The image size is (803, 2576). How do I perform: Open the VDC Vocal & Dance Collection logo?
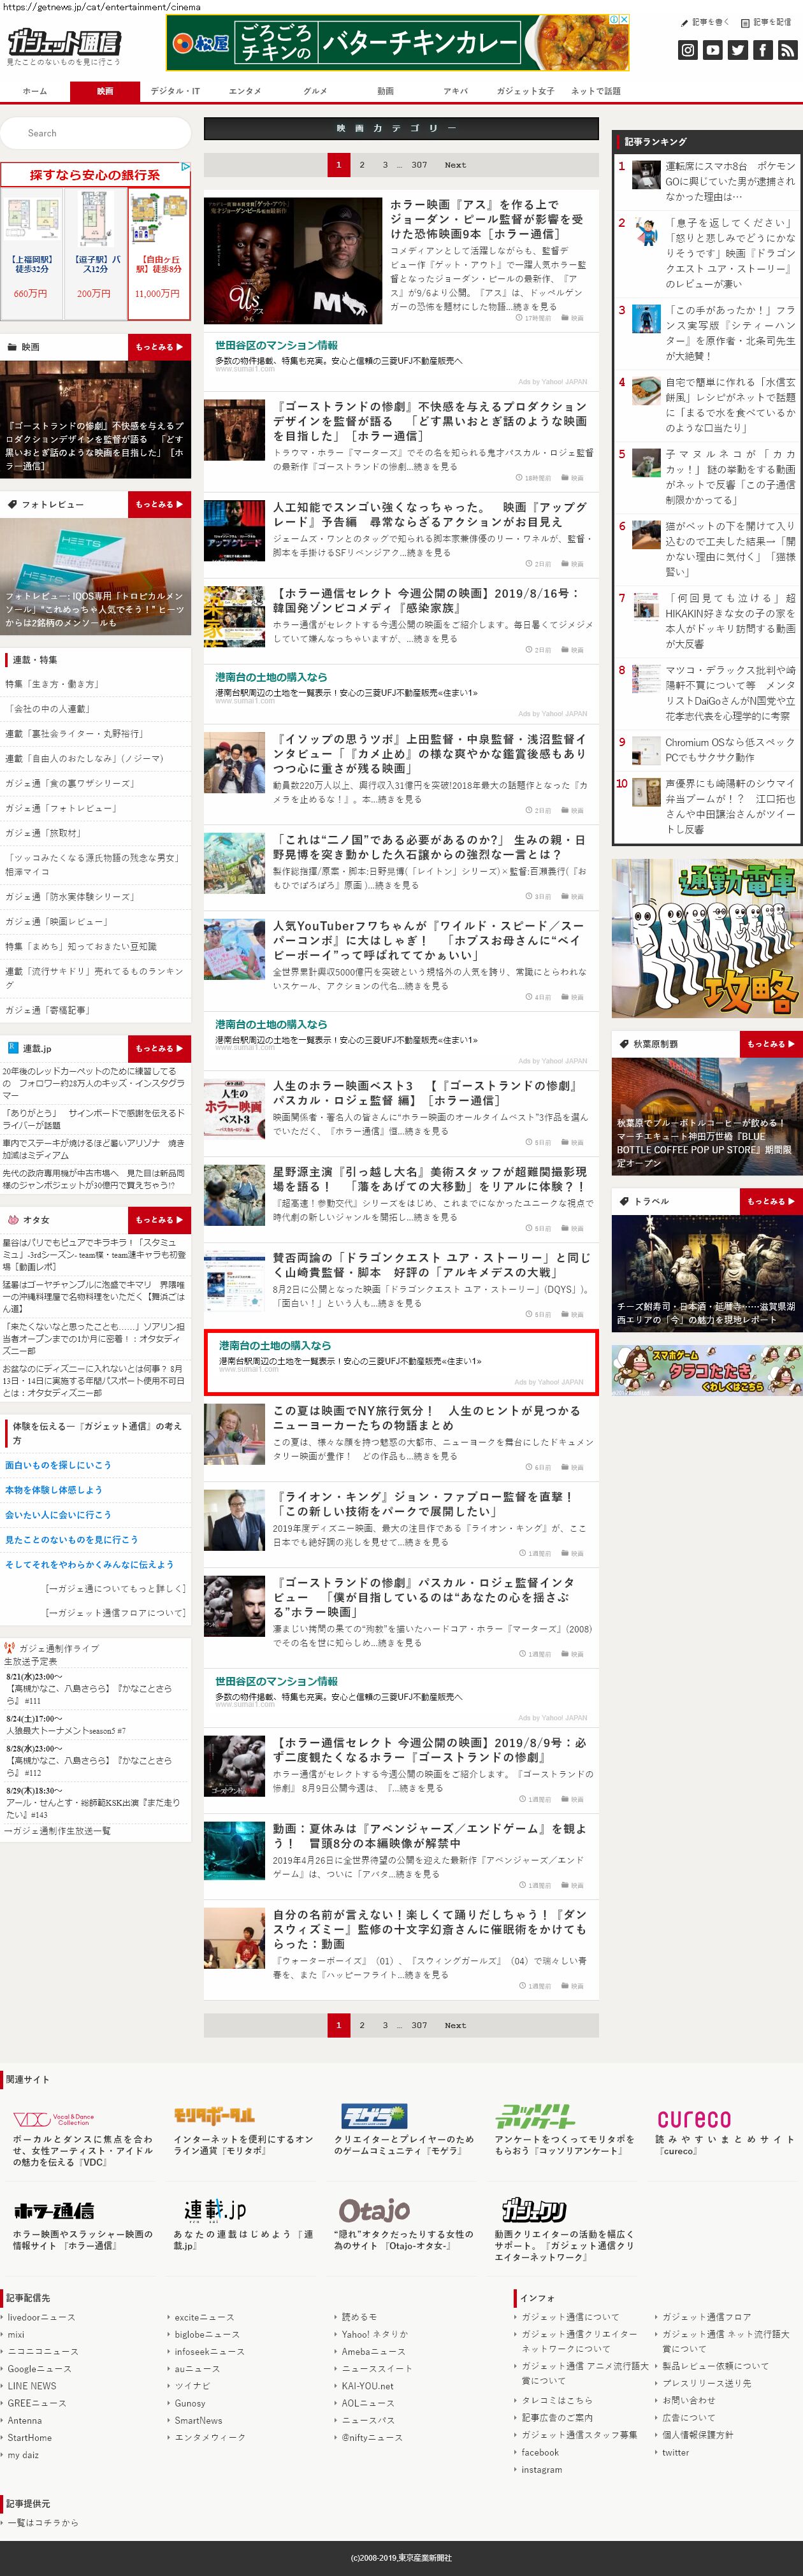point(53,2119)
